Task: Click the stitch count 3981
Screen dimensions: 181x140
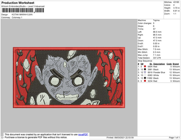Action: pos(150,69)
